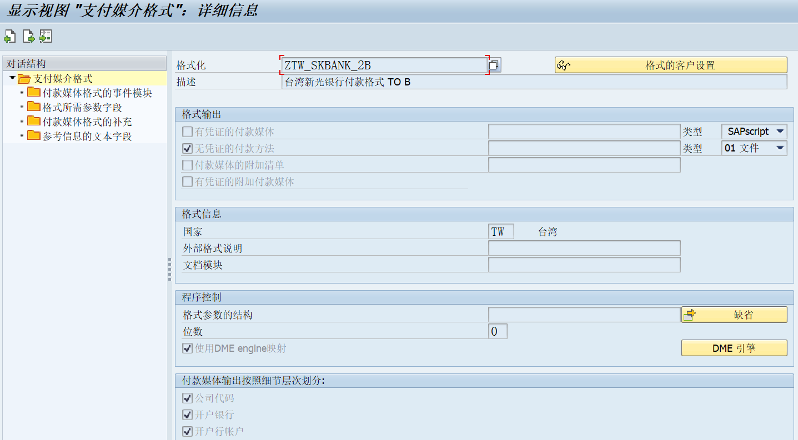Image resolution: width=798 pixels, height=440 pixels.
Task: Click the overlapping-pages icon beside 格式化 field
Action: [x=494, y=64]
